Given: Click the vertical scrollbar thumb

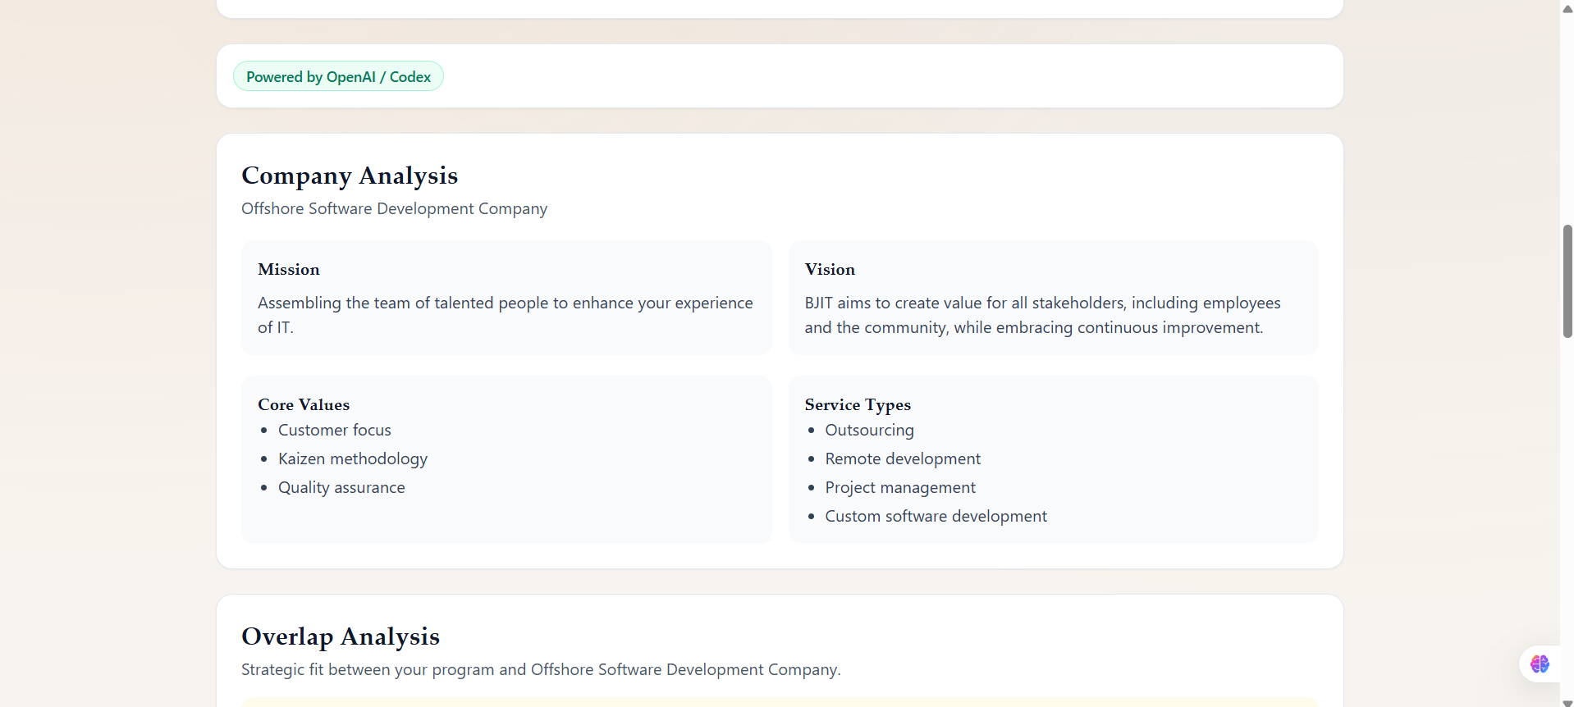Looking at the screenshot, I should click(x=1567, y=281).
